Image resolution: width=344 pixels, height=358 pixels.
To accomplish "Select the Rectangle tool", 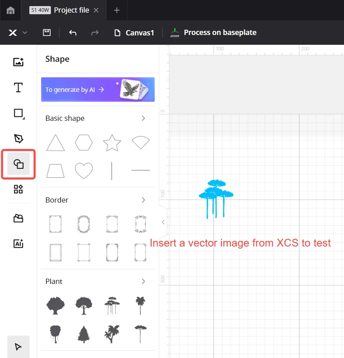I will point(19,113).
